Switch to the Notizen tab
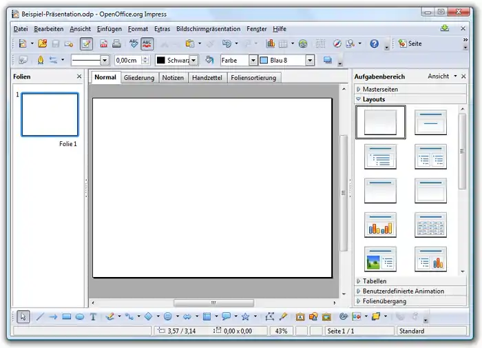 (173, 78)
